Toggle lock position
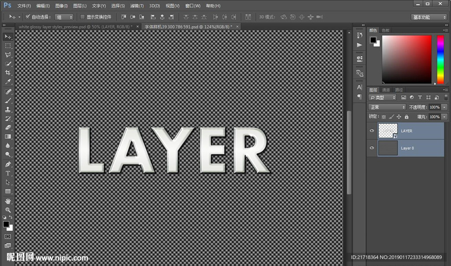This screenshot has width=451, height=266. tap(399, 117)
